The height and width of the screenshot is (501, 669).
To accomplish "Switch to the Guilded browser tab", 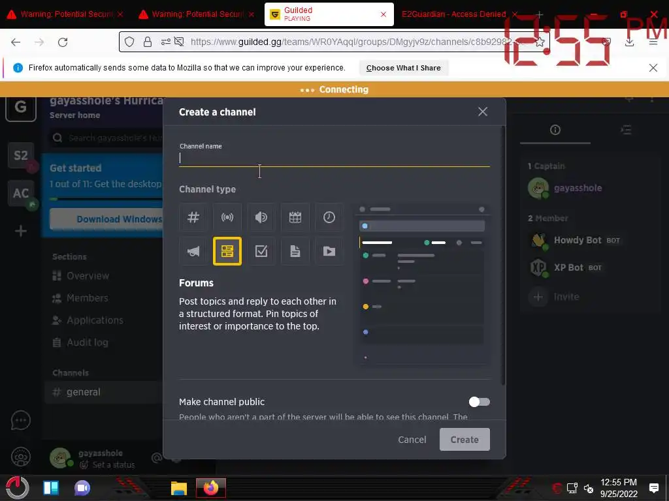I will click(329, 14).
